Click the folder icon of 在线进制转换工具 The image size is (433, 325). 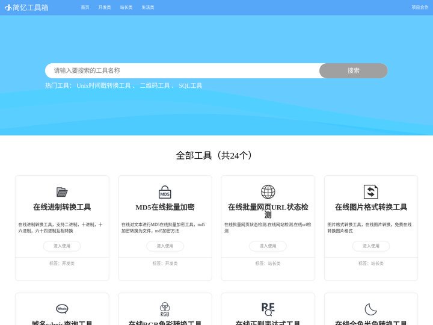point(62,192)
